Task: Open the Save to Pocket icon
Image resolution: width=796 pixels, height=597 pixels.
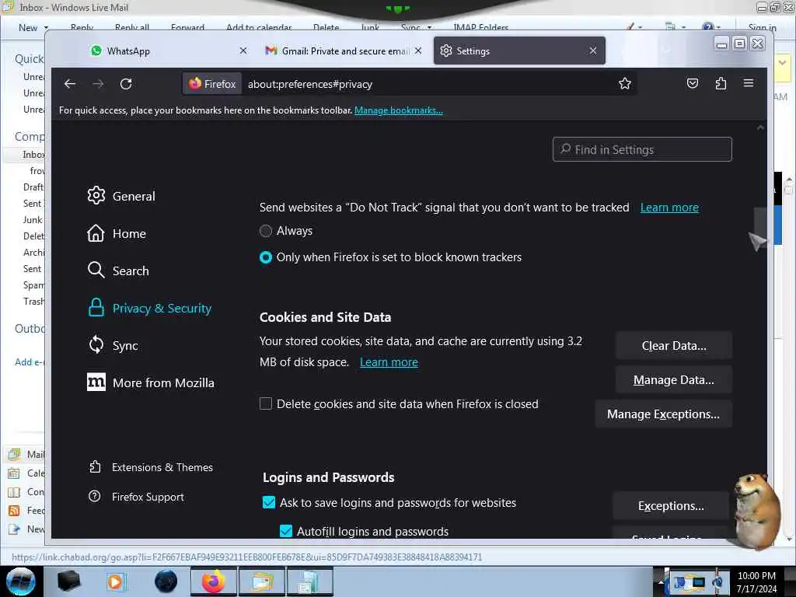Action: click(x=693, y=83)
